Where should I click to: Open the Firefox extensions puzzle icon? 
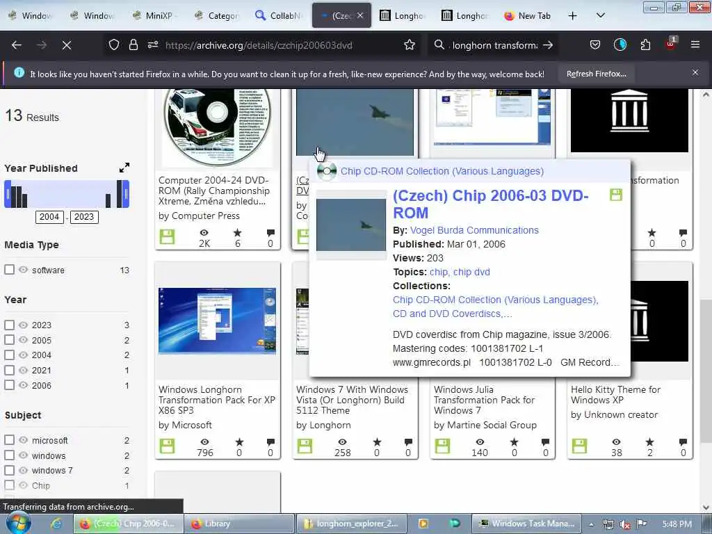pos(645,44)
